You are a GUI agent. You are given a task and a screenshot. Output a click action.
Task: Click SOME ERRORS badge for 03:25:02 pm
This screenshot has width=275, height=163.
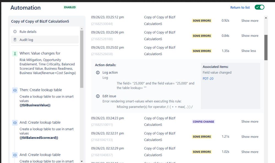pos(202,51)
